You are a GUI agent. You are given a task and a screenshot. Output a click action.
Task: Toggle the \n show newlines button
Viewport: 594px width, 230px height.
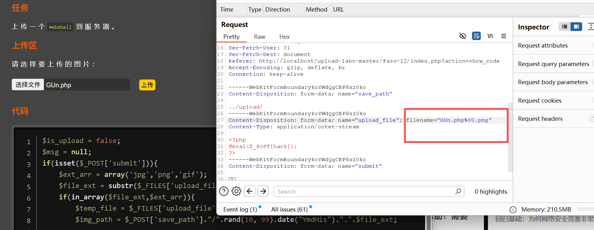(x=490, y=36)
